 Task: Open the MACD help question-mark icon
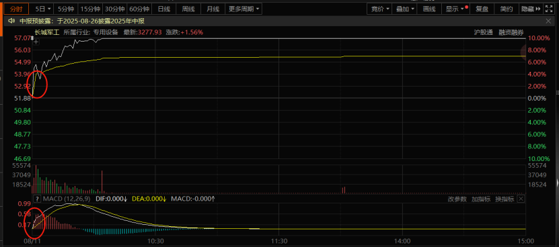37,199
